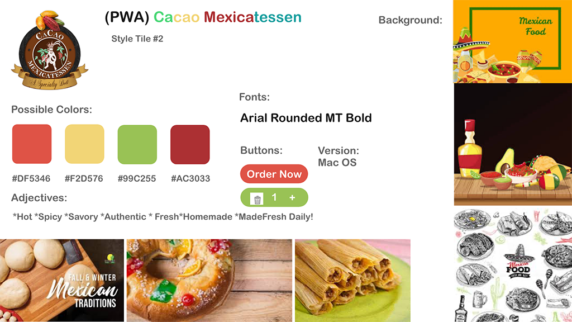Click the trash can icon in green button
This screenshot has width=572, height=322.
point(257,199)
